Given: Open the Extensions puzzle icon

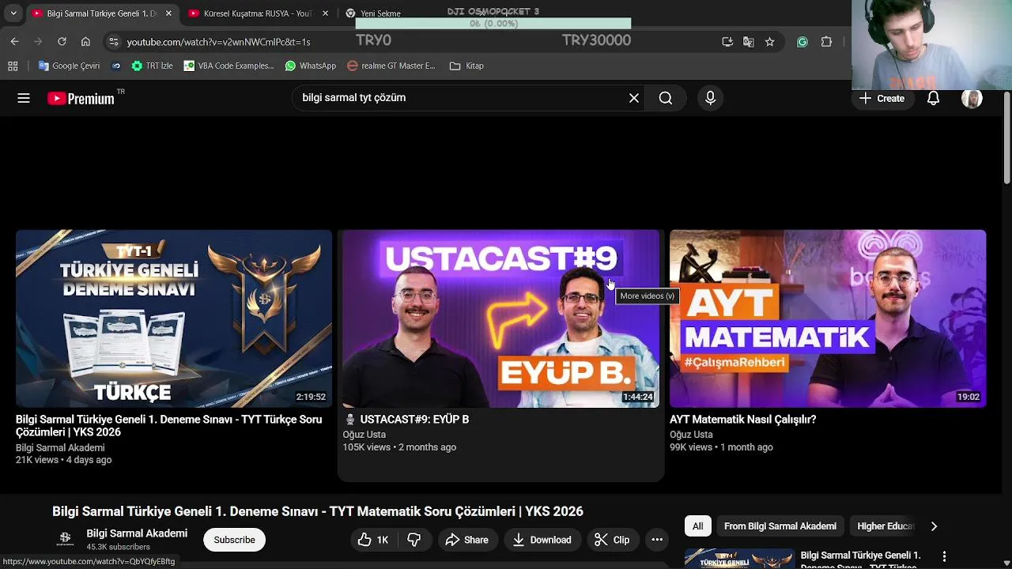Looking at the screenshot, I should [826, 42].
